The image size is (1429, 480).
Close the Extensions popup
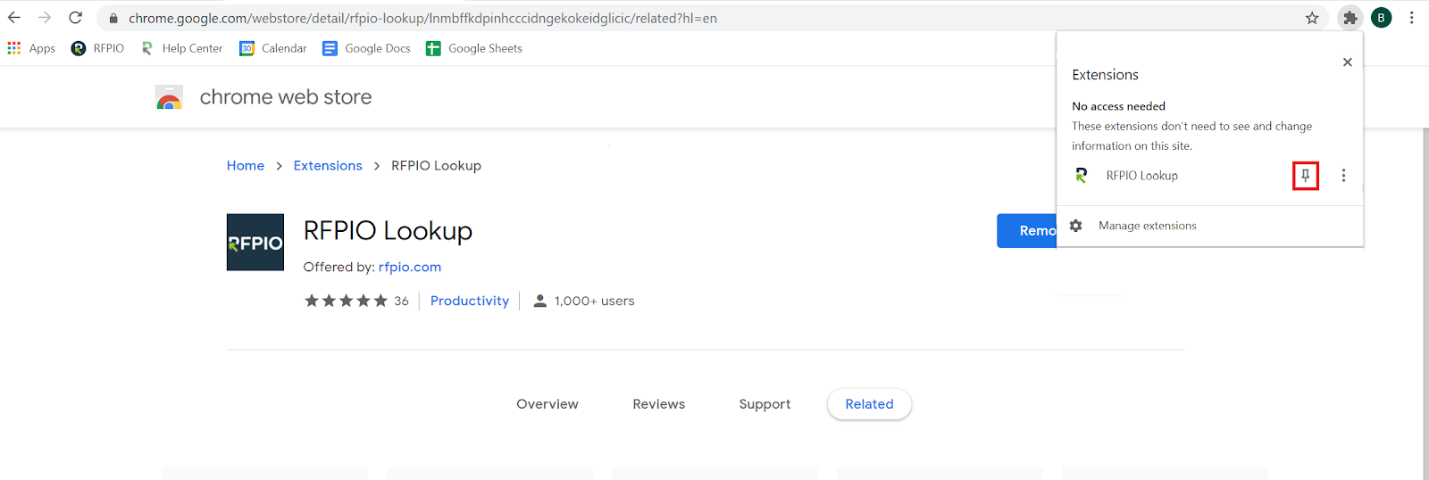pos(1347,62)
